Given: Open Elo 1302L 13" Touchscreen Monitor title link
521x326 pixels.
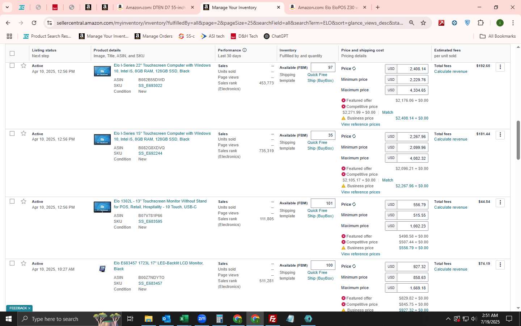Looking at the screenshot, I should point(160,204).
